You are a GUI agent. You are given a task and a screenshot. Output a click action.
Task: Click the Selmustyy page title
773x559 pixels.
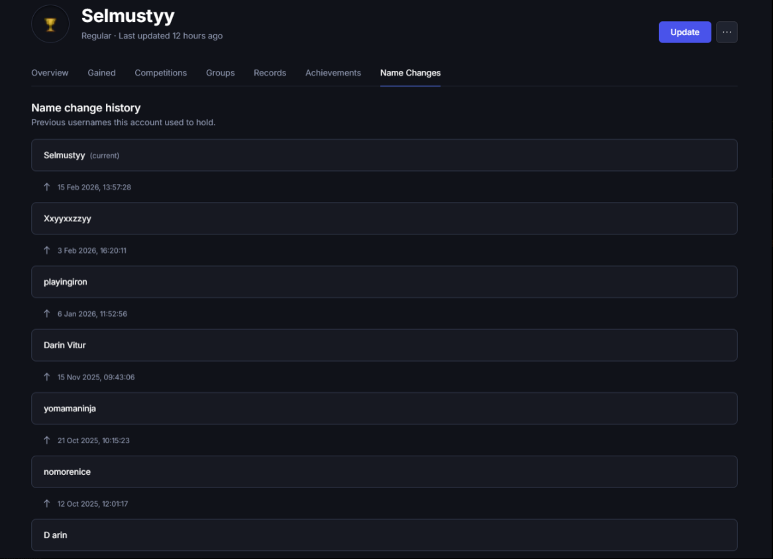(128, 16)
